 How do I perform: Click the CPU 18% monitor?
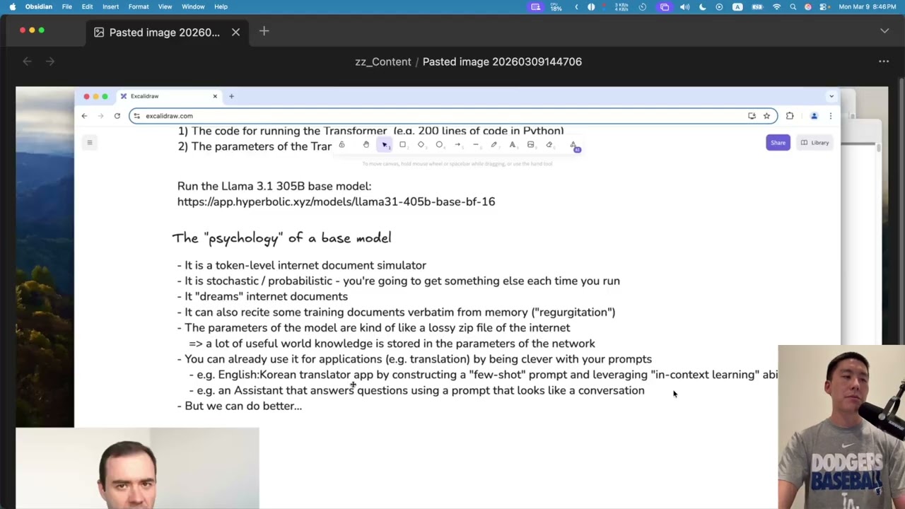click(556, 6)
